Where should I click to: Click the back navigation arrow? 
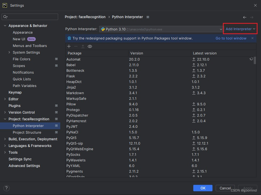[x=244, y=17]
